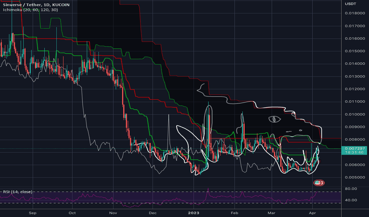The height and width of the screenshot is (217, 369).
Task: Click the 0.005000 price axis label
Action: coord(355,178)
